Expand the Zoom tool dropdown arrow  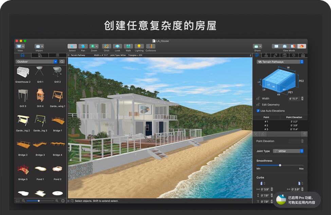97,46
